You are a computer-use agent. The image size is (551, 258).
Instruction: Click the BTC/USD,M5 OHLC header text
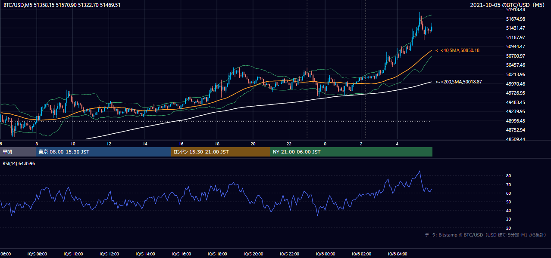pos(62,5)
